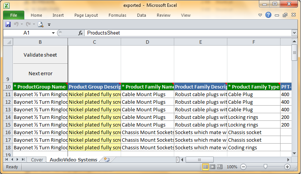Click the Validate sheet button
The width and height of the screenshot is (301, 174).
coord(40,55)
